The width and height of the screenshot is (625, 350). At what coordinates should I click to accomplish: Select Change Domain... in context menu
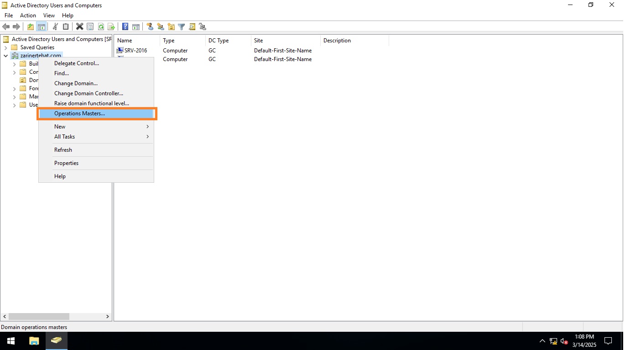coord(96,83)
